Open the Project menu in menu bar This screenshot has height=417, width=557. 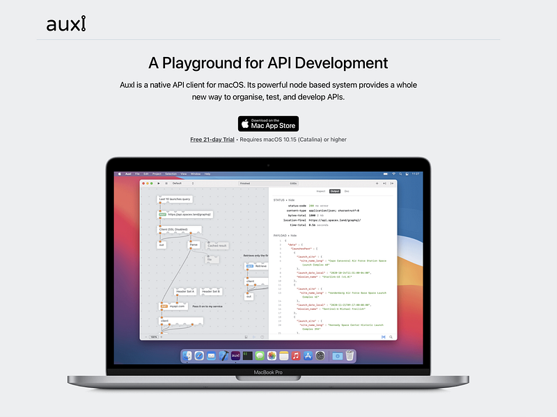point(157,173)
